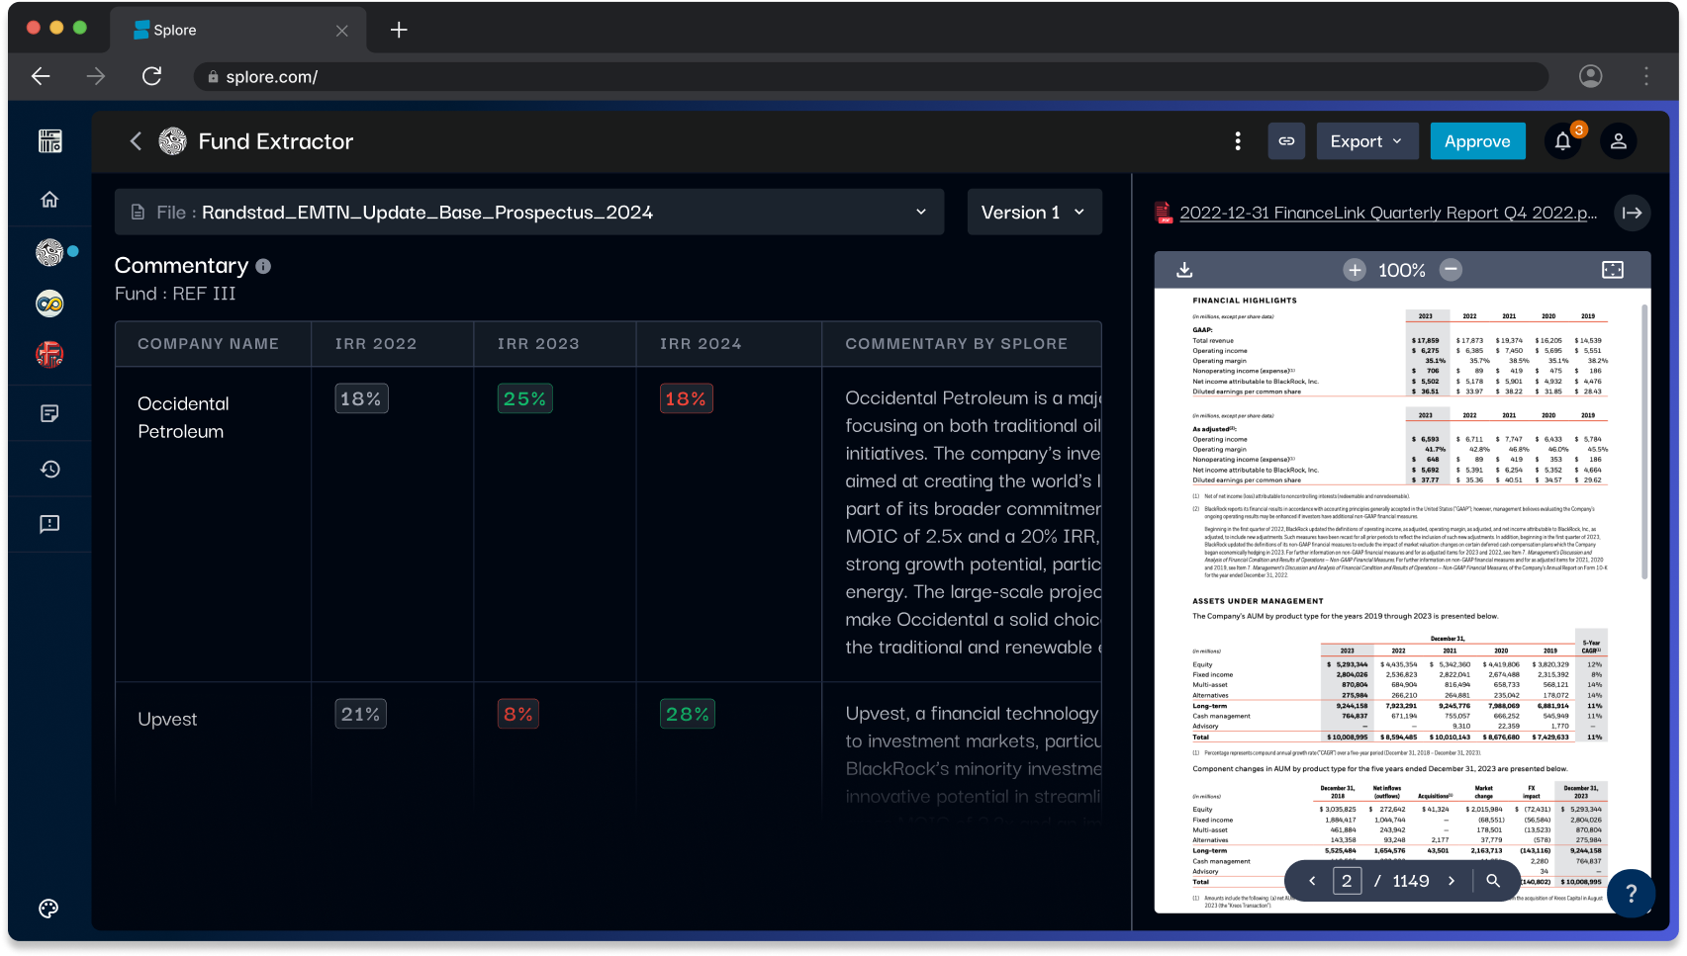Collapse the document panel with arrow icon
1687x956 pixels.
tap(1633, 213)
